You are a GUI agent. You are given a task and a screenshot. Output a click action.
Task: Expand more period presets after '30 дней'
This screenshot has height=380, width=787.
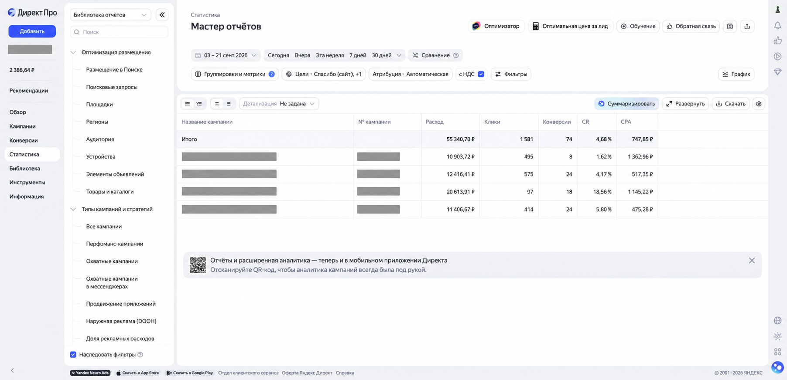click(399, 55)
